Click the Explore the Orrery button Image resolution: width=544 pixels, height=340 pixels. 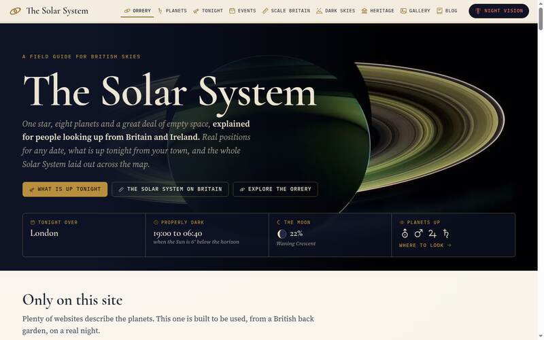(275, 189)
